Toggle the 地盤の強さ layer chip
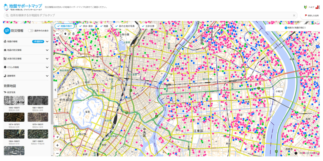323x161 pixels. coord(65,26)
